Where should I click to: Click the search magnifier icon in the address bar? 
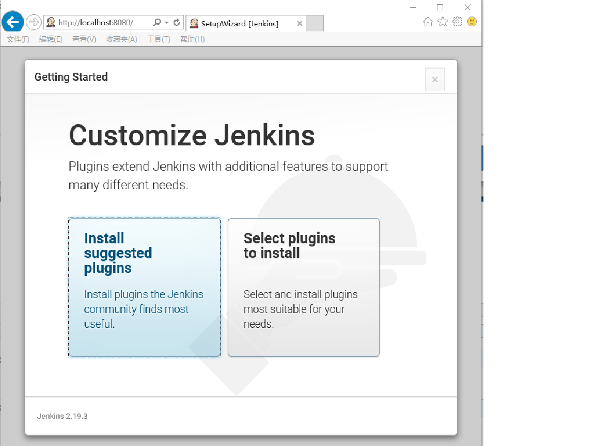coord(157,23)
